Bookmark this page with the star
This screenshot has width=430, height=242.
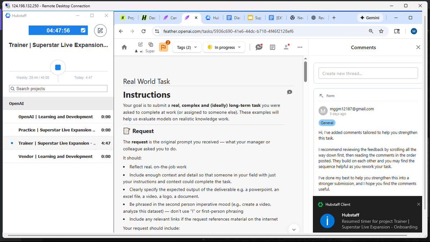pos(381,31)
